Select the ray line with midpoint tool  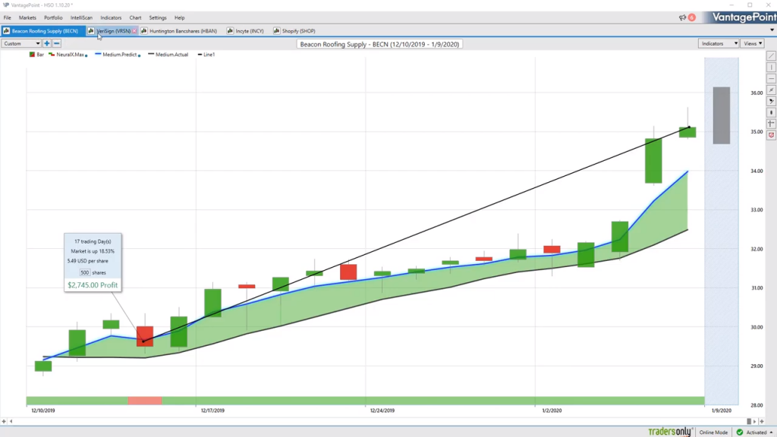point(771,90)
